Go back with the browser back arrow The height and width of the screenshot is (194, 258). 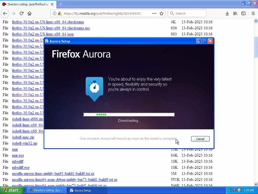(x=5, y=14)
